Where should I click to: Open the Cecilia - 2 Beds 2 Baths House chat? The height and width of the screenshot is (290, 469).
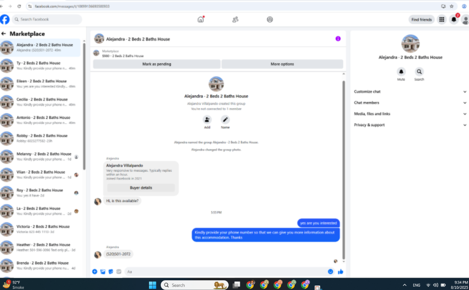[41, 102]
